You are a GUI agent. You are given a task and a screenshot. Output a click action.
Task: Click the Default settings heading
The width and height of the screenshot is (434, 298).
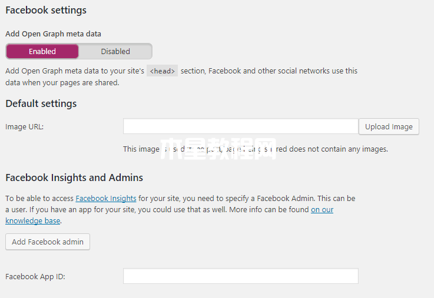point(41,104)
